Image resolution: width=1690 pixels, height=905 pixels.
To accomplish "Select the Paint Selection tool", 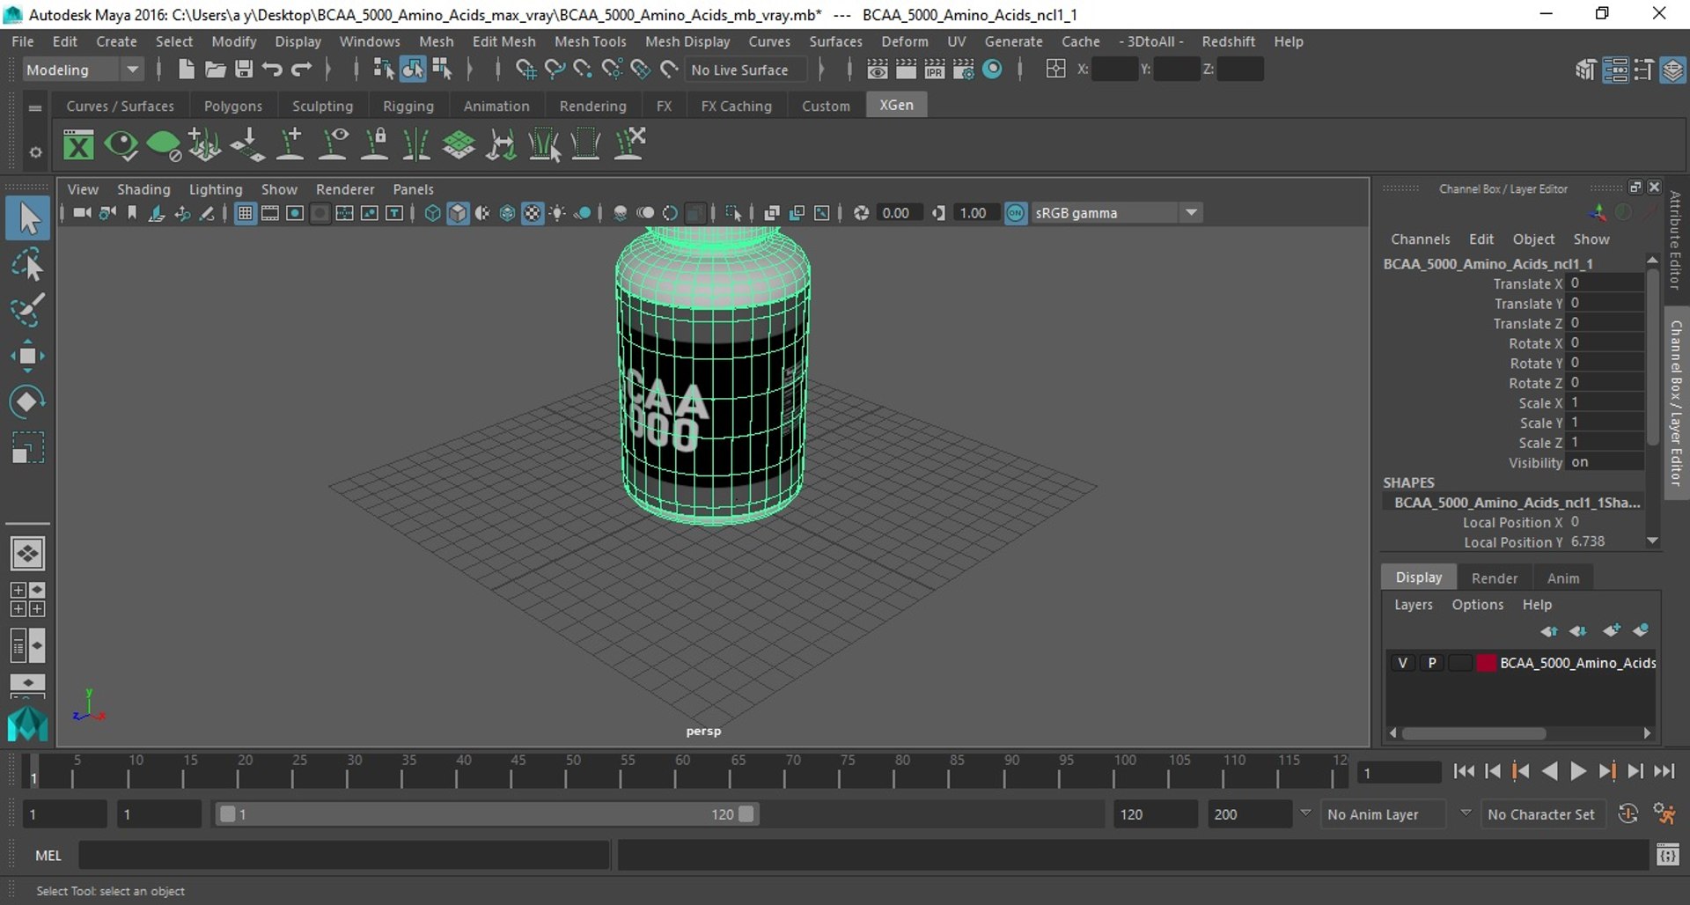I will pyautogui.click(x=27, y=310).
